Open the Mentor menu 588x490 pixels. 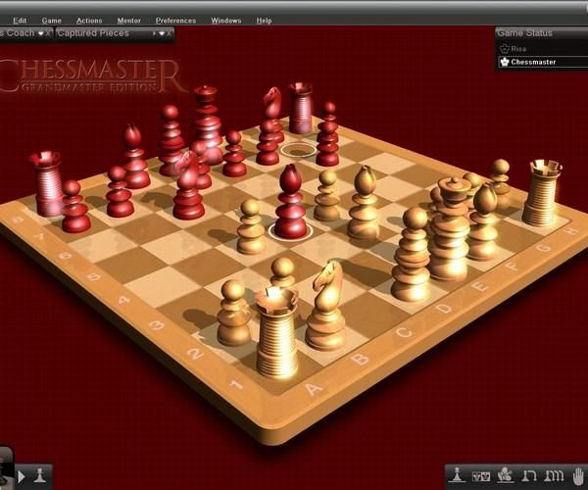128,20
